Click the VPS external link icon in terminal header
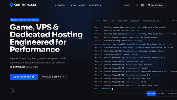Image resolution: width=177 pixels, height=100 pixels. tap(115, 20)
